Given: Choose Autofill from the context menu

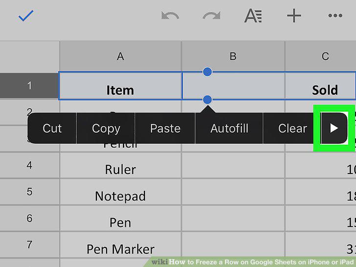Looking at the screenshot, I should (229, 128).
